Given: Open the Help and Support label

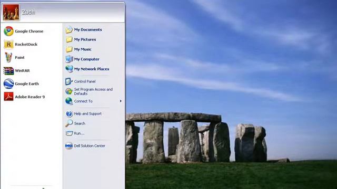Looking at the screenshot, I should click(88, 113).
